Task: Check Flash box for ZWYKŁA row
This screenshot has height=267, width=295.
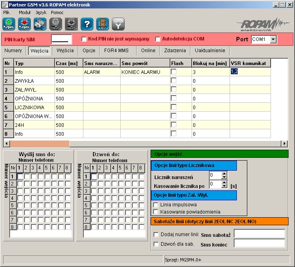Action: coord(174,80)
